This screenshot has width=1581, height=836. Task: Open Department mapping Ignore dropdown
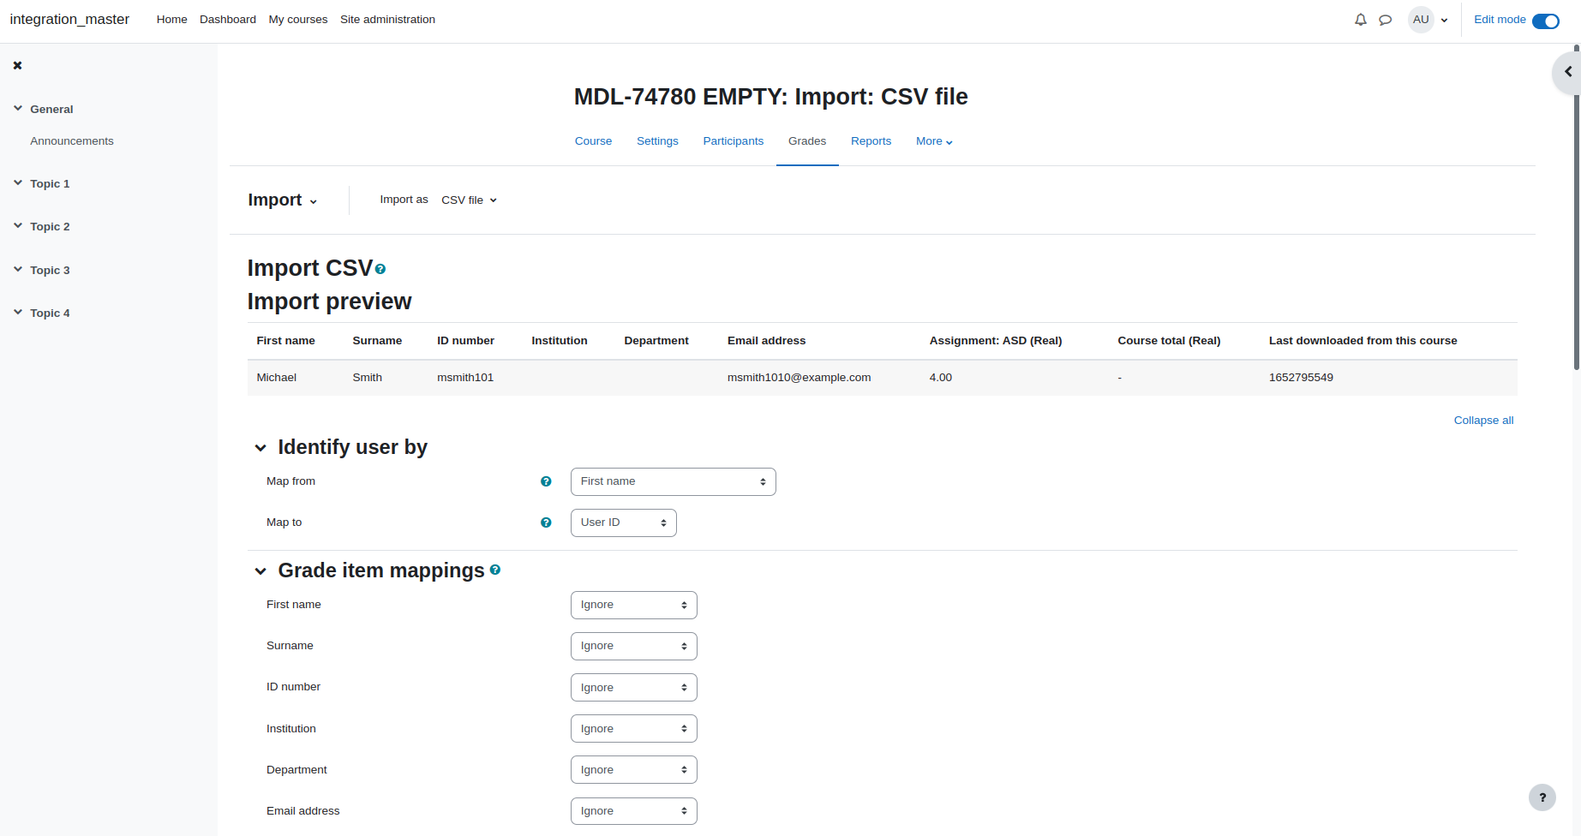pyautogui.click(x=634, y=769)
